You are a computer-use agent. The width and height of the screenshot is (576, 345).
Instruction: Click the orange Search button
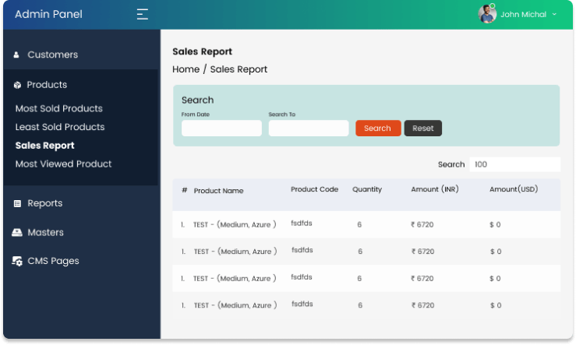[x=378, y=128]
